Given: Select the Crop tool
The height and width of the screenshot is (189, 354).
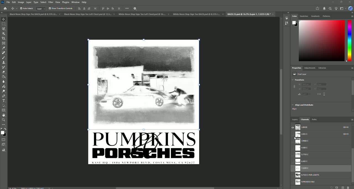Looking at the screenshot, I should coord(4,38).
